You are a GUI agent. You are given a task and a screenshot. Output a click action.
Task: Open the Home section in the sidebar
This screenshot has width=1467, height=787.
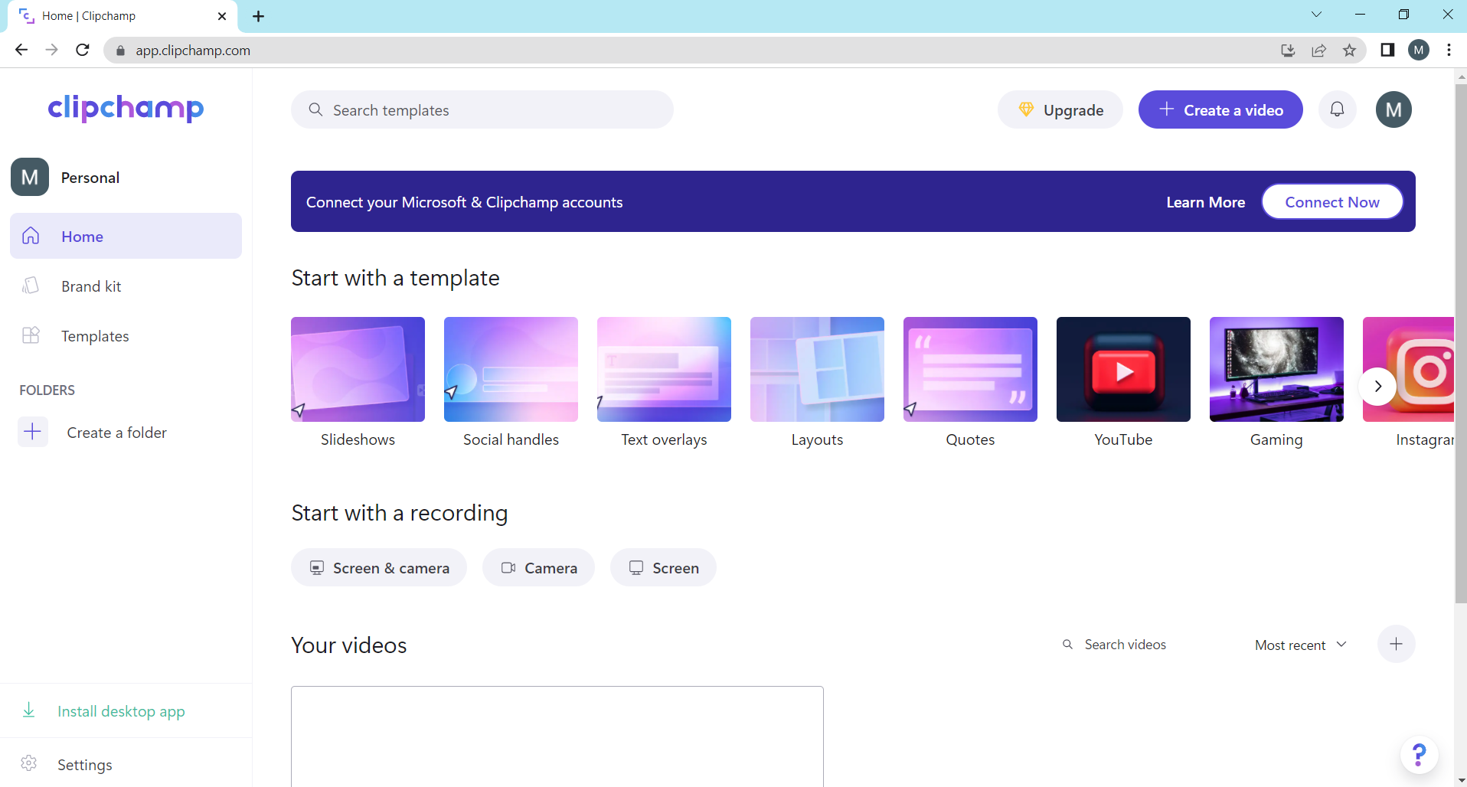click(82, 237)
